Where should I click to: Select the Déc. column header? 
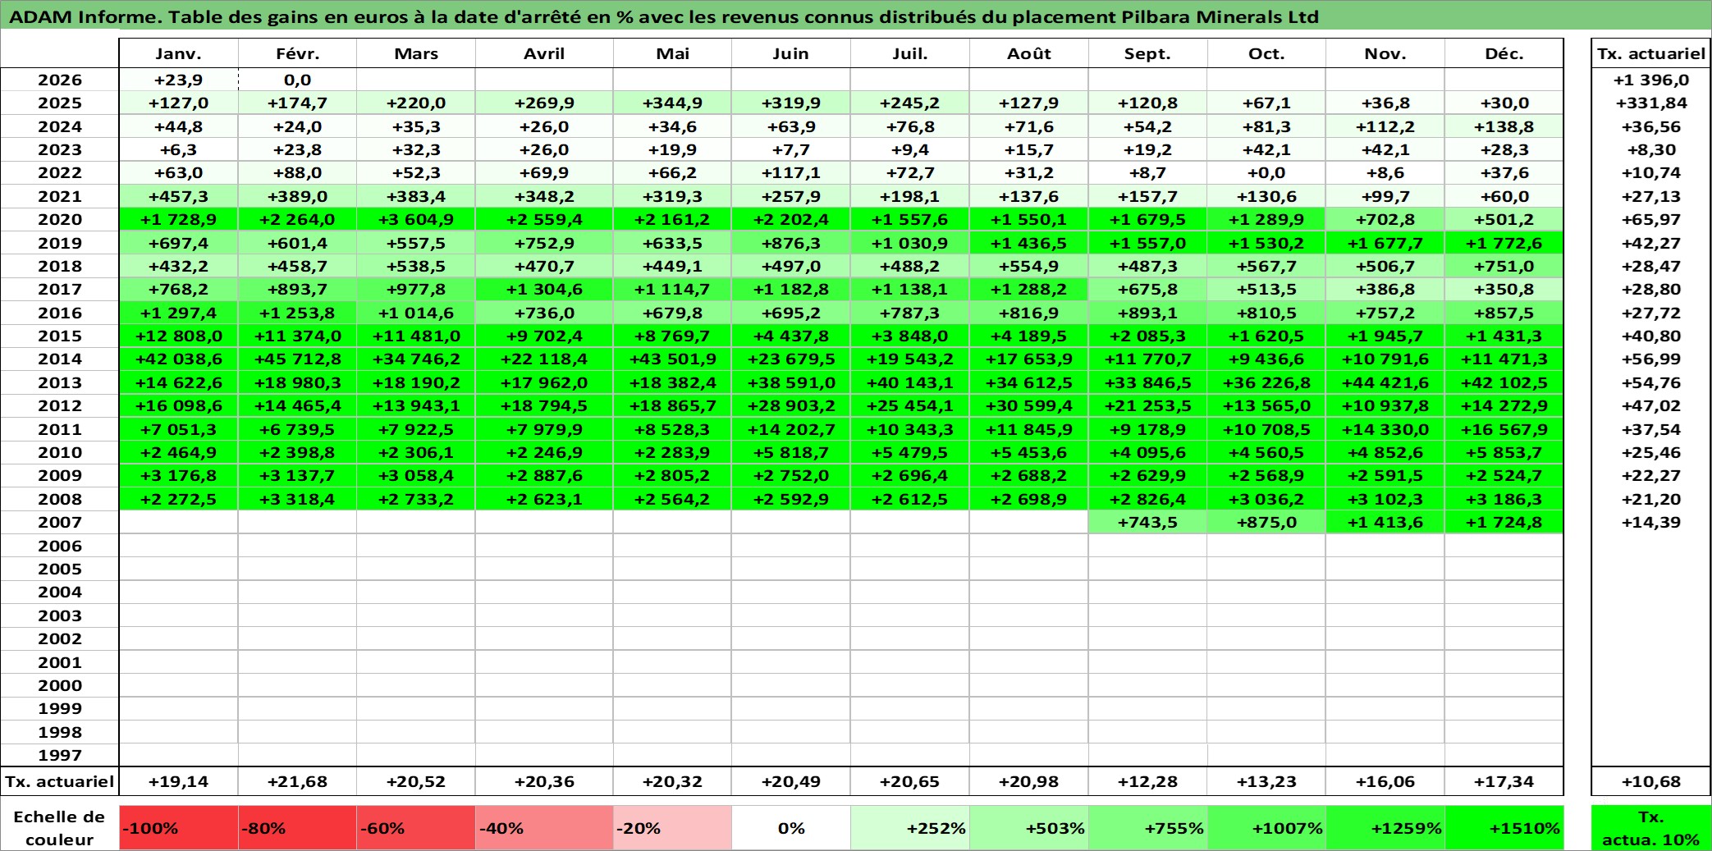click(x=1504, y=53)
